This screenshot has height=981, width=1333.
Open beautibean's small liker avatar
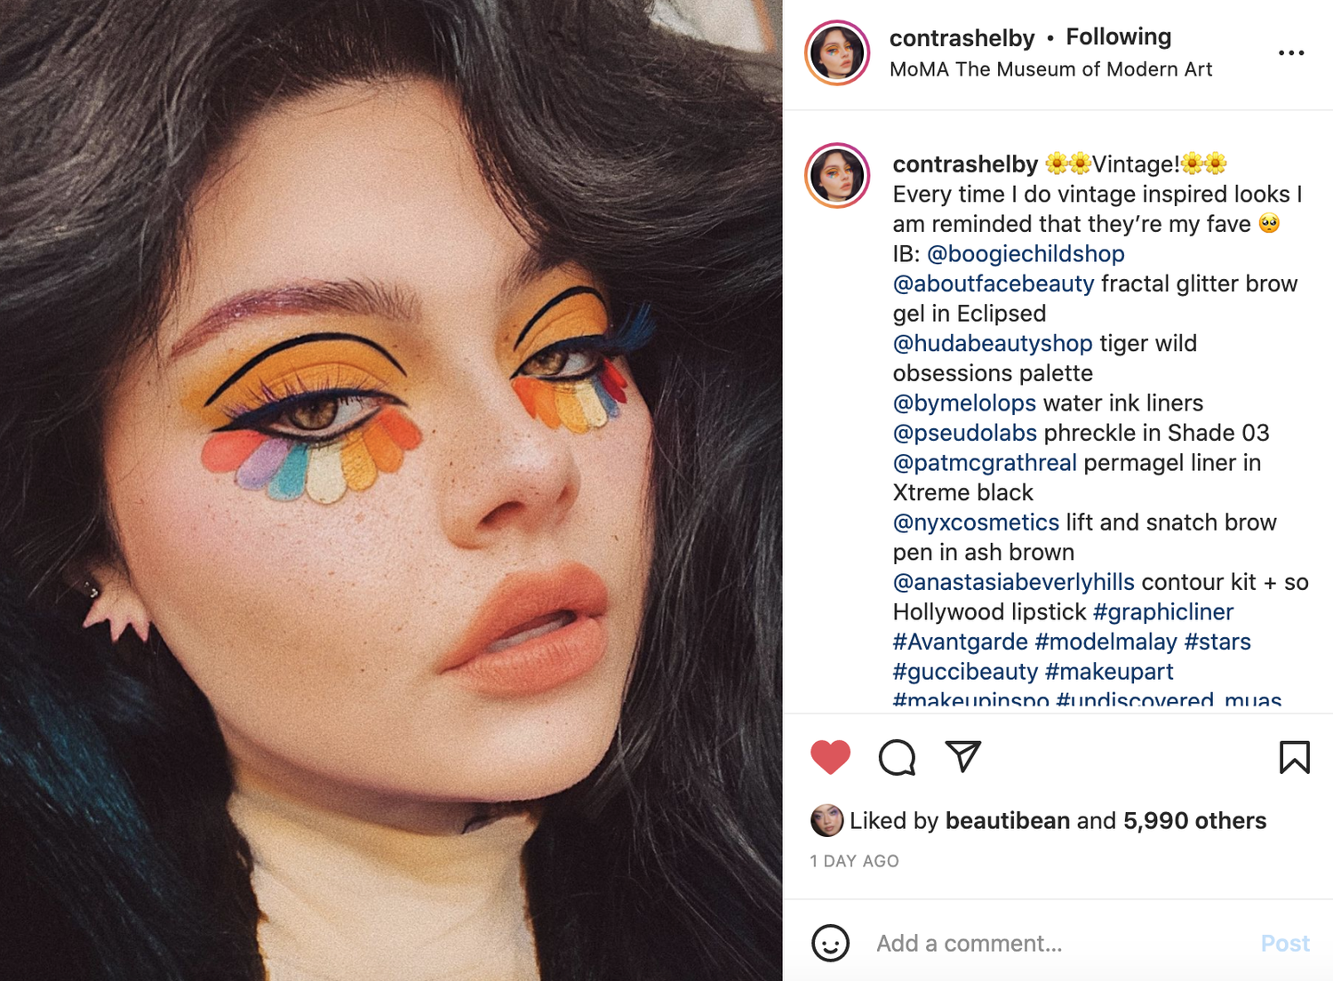826,820
